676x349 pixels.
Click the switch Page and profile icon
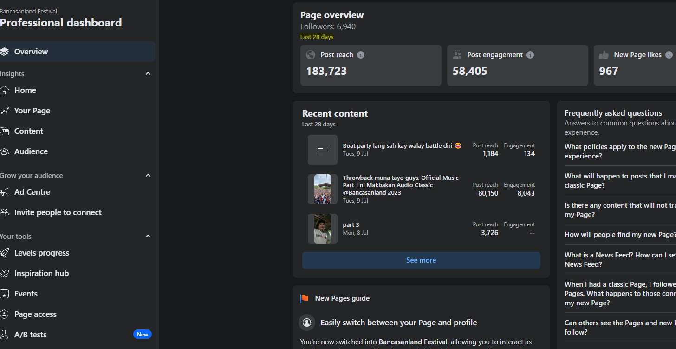click(x=307, y=322)
